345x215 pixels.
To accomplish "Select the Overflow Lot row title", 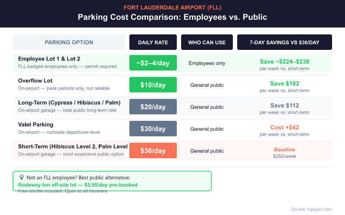I will point(35,80).
